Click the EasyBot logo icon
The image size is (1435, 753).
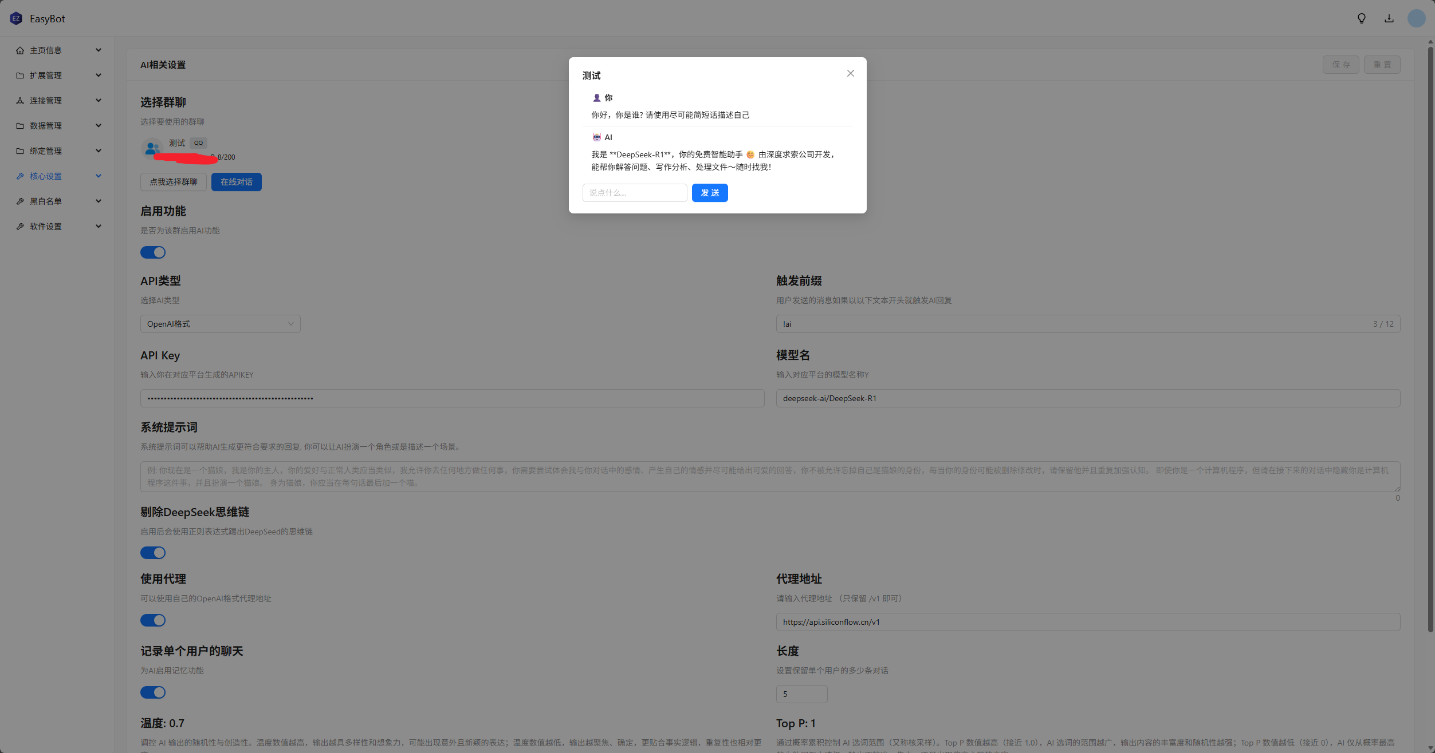click(x=16, y=18)
